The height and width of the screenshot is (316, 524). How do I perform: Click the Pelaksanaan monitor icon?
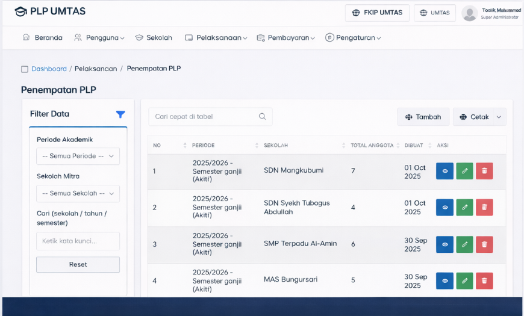(189, 38)
